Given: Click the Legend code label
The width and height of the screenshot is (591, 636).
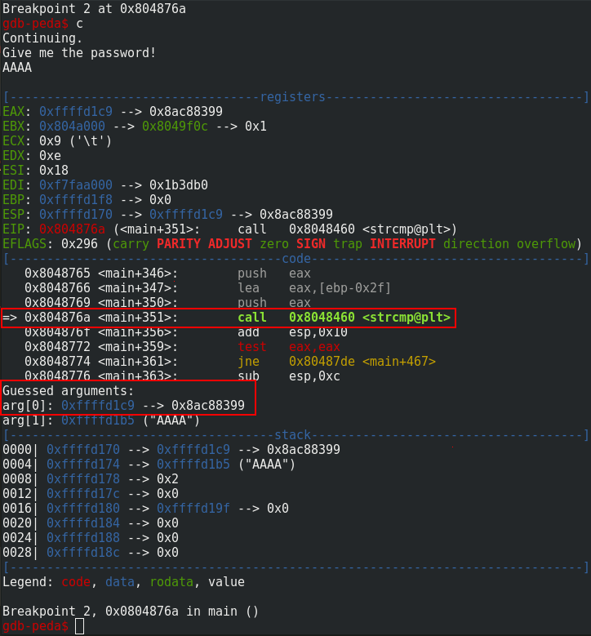Looking at the screenshot, I should [x=76, y=582].
